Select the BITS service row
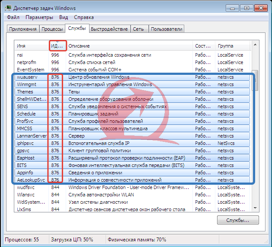Viewport: 272px width, 247px height. (x=132, y=165)
